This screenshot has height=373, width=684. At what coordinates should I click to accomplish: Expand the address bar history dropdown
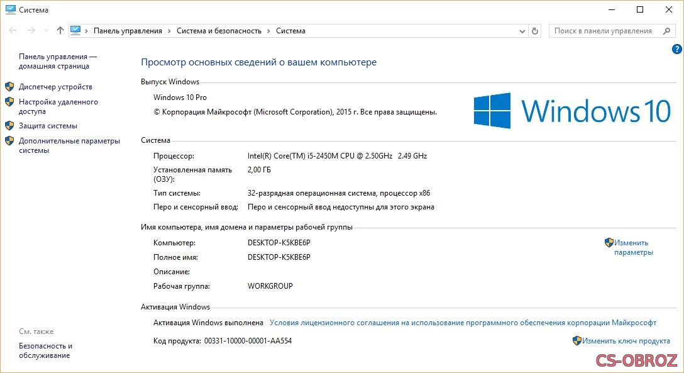(522, 31)
